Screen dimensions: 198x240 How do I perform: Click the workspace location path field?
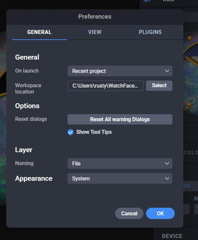pyautogui.click(x=106, y=86)
